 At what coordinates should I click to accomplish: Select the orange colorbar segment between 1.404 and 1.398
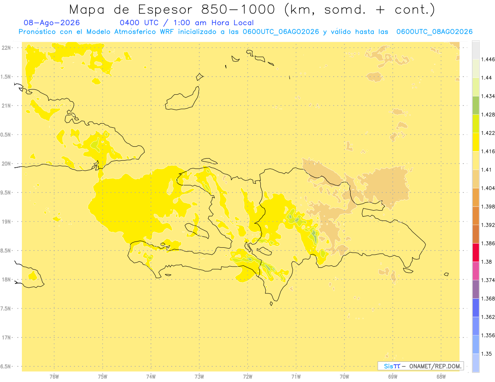click(476, 197)
